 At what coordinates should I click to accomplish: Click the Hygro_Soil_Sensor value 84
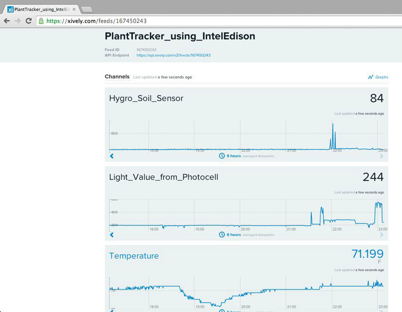click(377, 98)
